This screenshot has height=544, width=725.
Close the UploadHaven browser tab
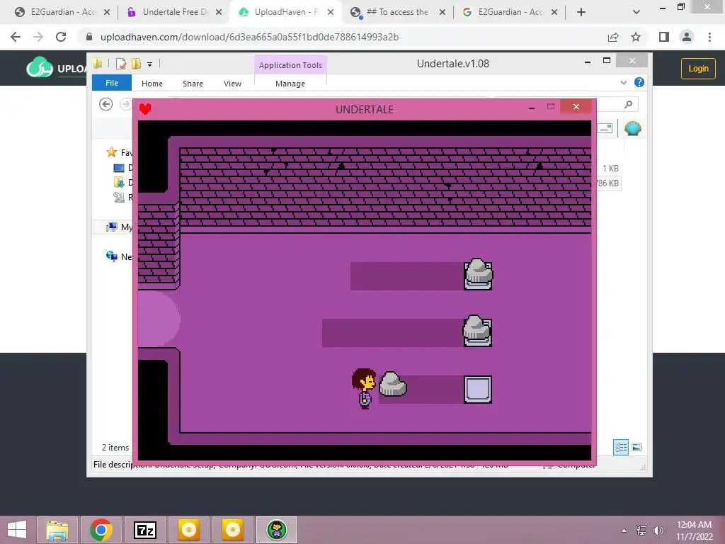coord(331,13)
